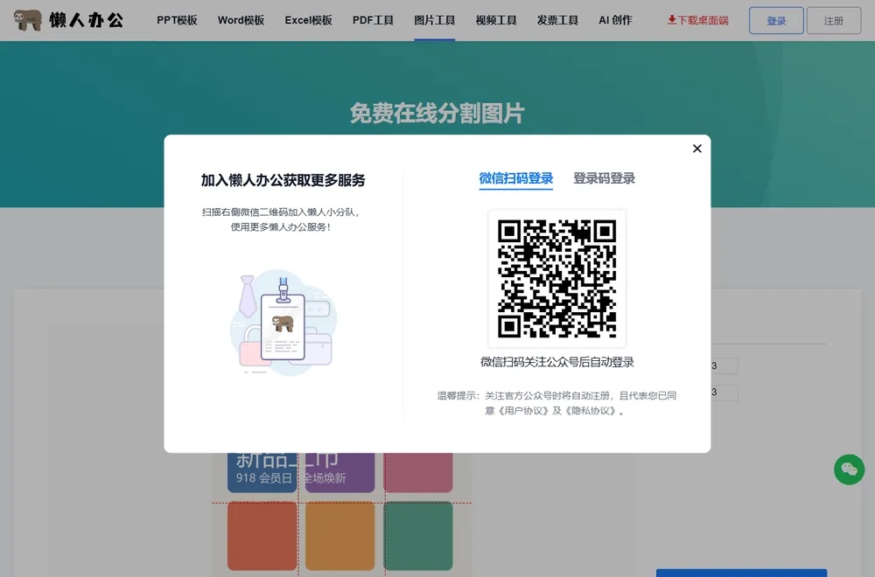Screen dimensions: 875x577
Task: Open the PDF工具 menu
Action: point(374,20)
